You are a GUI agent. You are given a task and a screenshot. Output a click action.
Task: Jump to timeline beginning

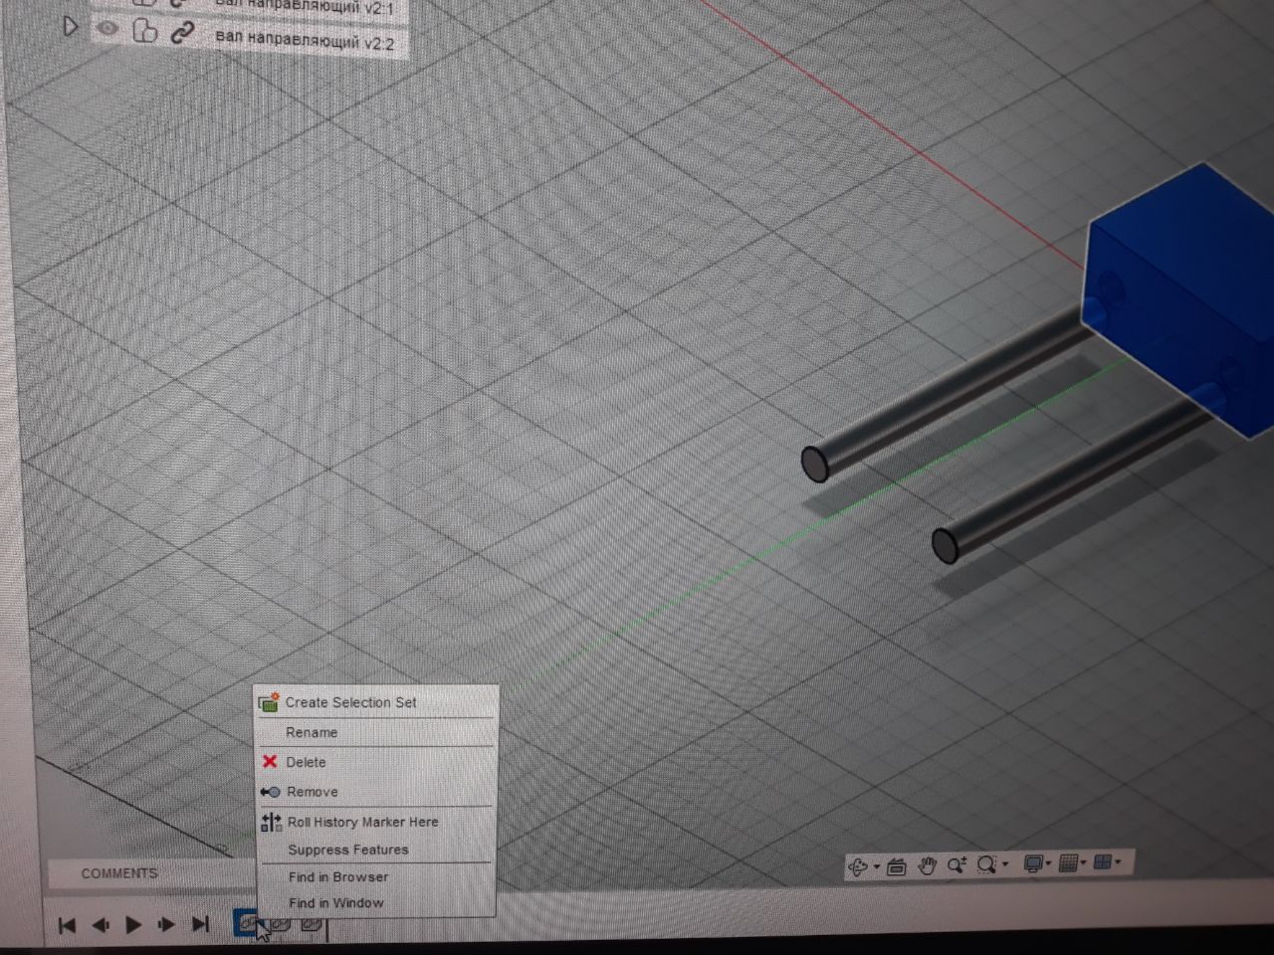(67, 925)
